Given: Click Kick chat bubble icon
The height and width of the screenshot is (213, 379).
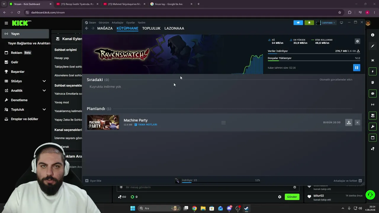Looking at the screenshot, I should (372, 93).
